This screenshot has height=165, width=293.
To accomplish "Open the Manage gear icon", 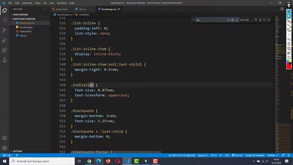I will pyautogui.click(x=5, y=148).
